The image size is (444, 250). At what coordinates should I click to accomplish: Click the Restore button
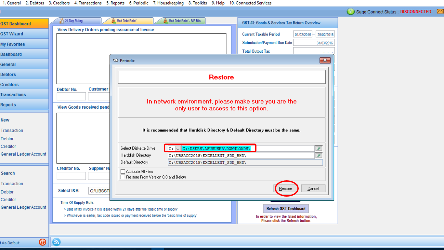pos(285,188)
